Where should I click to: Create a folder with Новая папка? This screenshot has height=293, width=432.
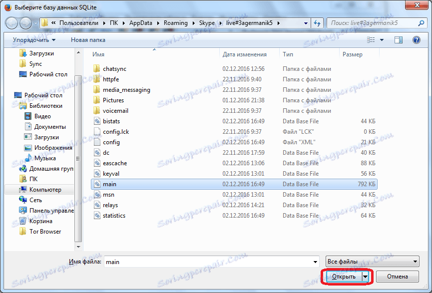tap(88, 40)
